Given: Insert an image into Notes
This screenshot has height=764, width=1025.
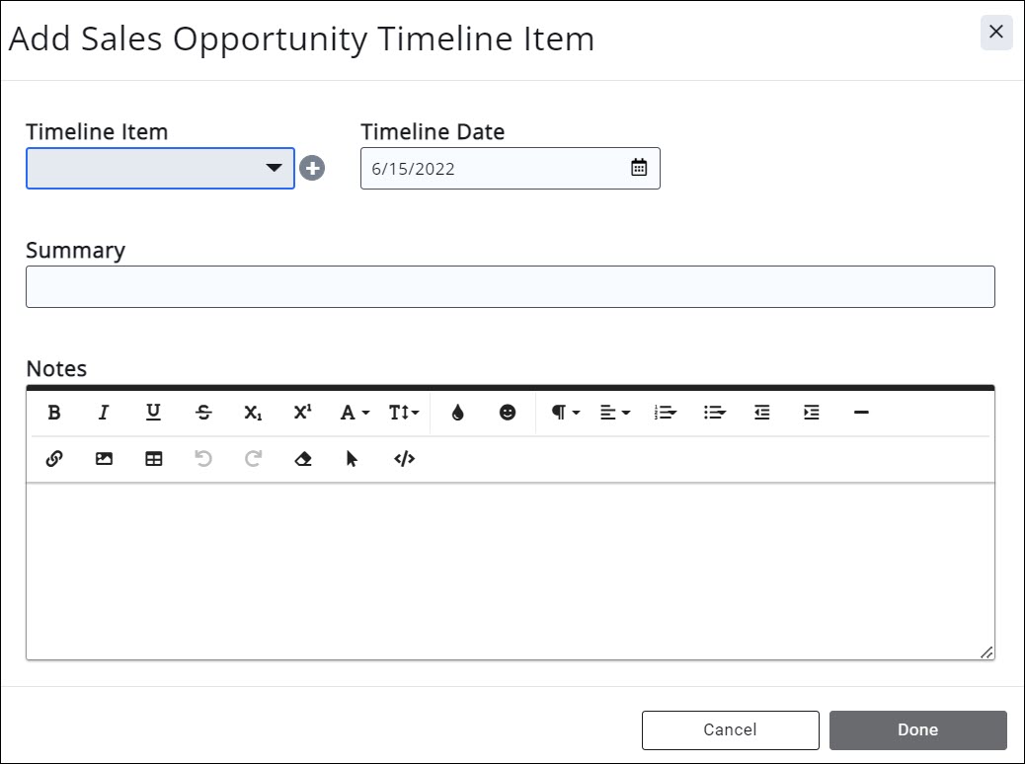Looking at the screenshot, I should 104,459.
